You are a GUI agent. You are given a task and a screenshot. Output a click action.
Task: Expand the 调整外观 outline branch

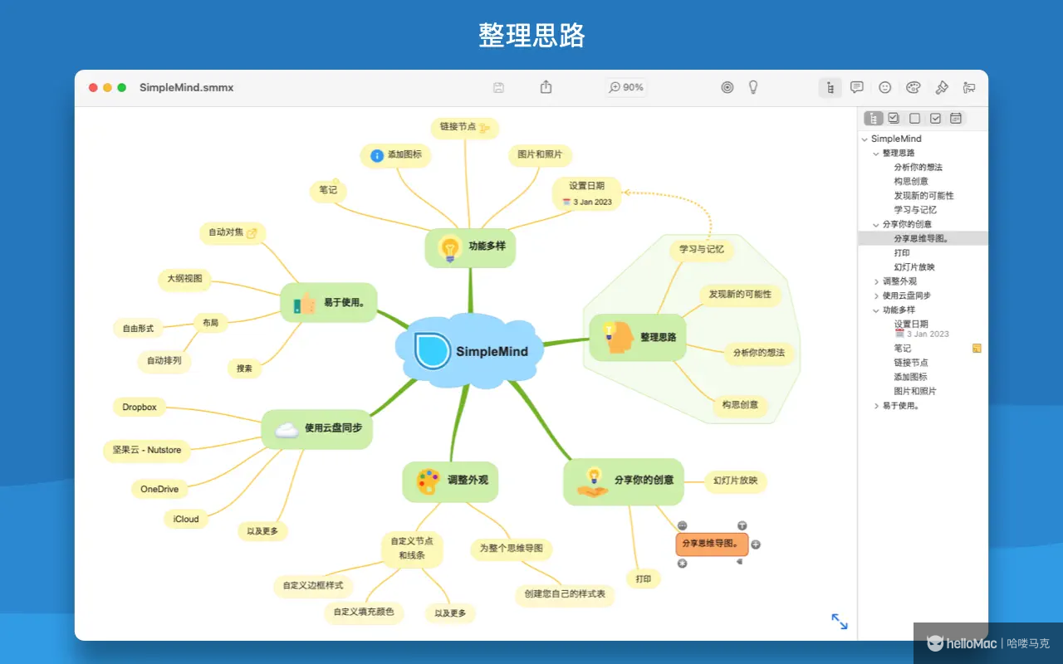pyautogui.click(x=876, y=282)
